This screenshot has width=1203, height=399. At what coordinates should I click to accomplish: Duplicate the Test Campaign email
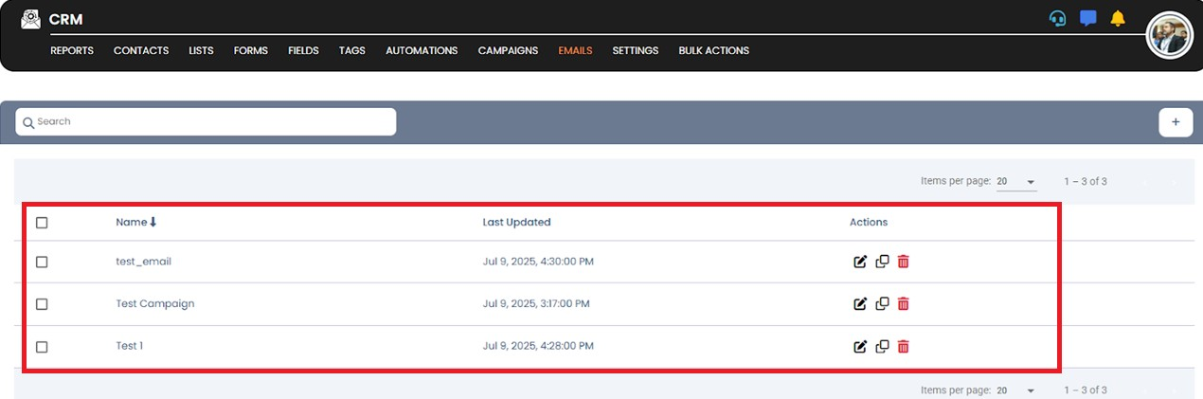882,304
